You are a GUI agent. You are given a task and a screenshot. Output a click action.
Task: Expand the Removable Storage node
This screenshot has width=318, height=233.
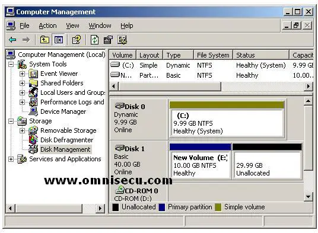22,130
